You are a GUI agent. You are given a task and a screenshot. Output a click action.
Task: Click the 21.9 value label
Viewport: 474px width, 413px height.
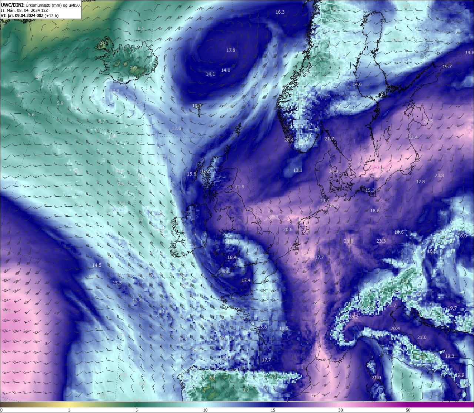240,187
